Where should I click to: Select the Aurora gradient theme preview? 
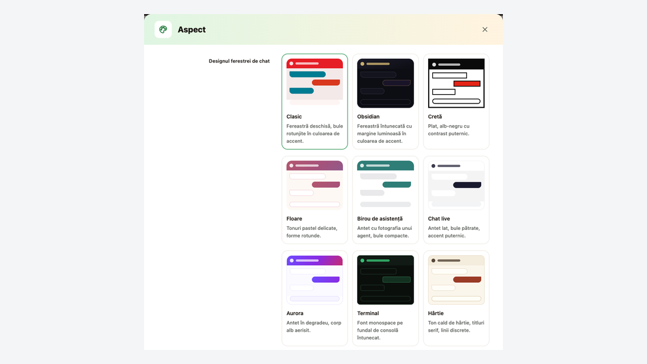click(315, 280)
